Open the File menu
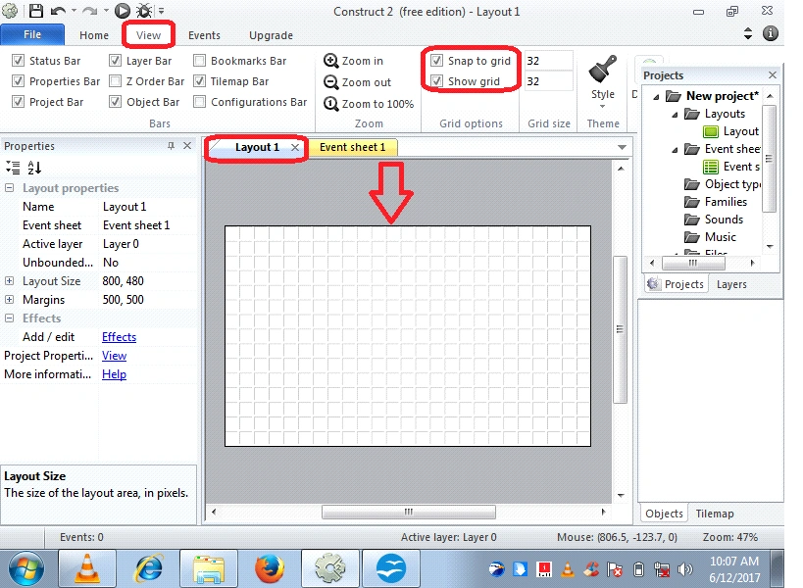 point(32,35)
